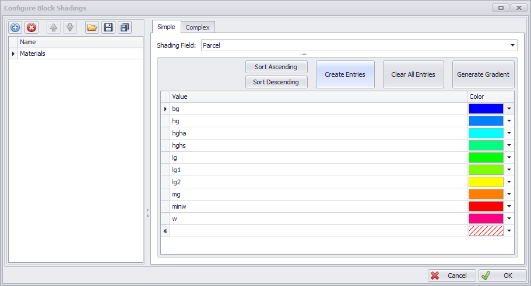Expand the color dropdown for bg
The height and width of the screenshot is (286, 531).
pyautogui.click(x=509, y=109)
